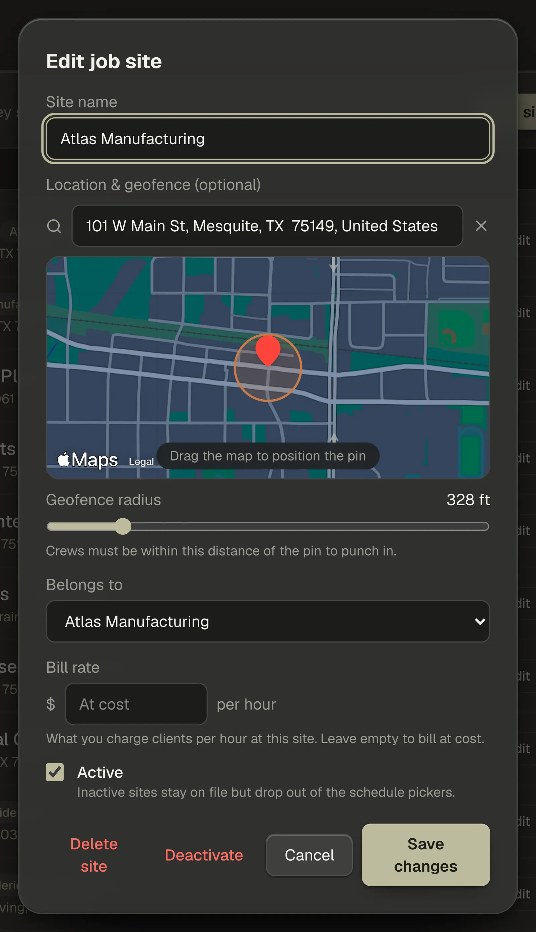Click the 328 ft radius value
The width and height of the screenshot is (536, 932).
pos(468,500)
